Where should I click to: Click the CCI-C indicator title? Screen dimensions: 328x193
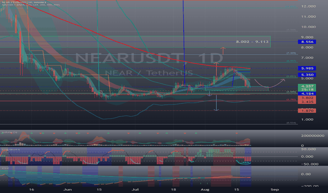[5, 168]
